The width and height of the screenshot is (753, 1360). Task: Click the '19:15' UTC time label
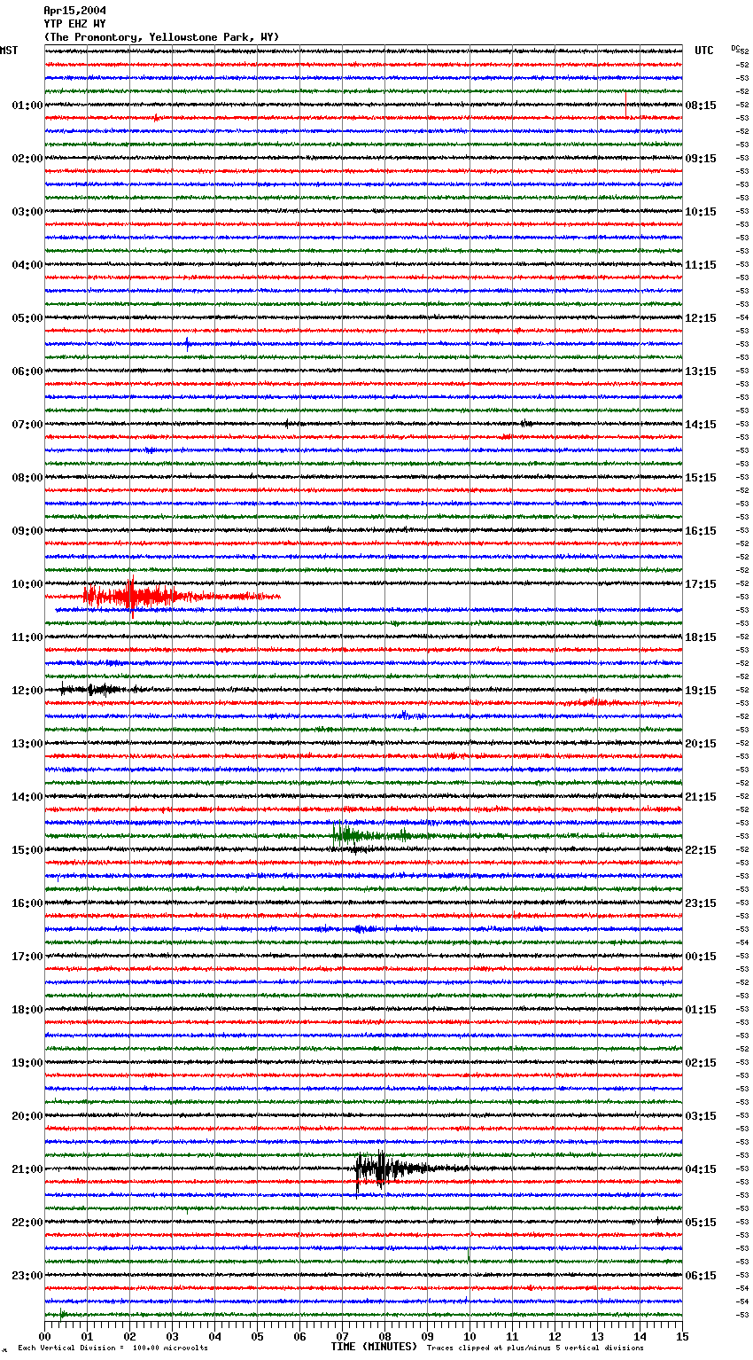(701, 691)
